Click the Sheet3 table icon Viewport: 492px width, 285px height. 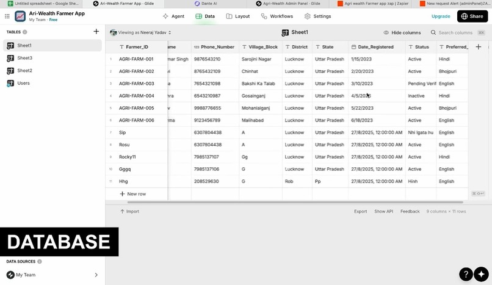[10, 59]
